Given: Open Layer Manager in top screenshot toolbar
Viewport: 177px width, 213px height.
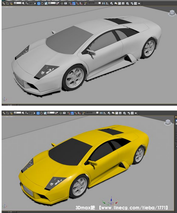Looking at the screenshot, I should (112, 3).
